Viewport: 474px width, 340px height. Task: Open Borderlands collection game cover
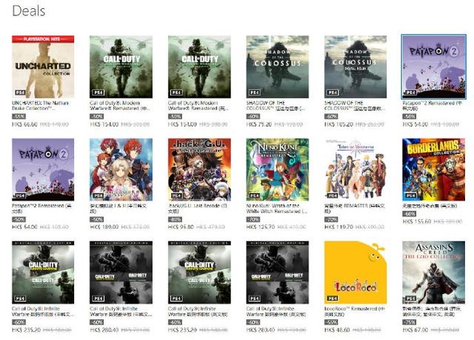pyautogui.click(x=433, y=170)
